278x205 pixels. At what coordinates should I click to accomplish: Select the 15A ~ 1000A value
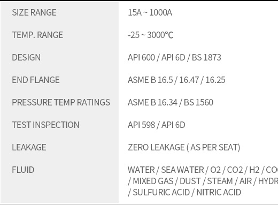click(x=150, y=12)
